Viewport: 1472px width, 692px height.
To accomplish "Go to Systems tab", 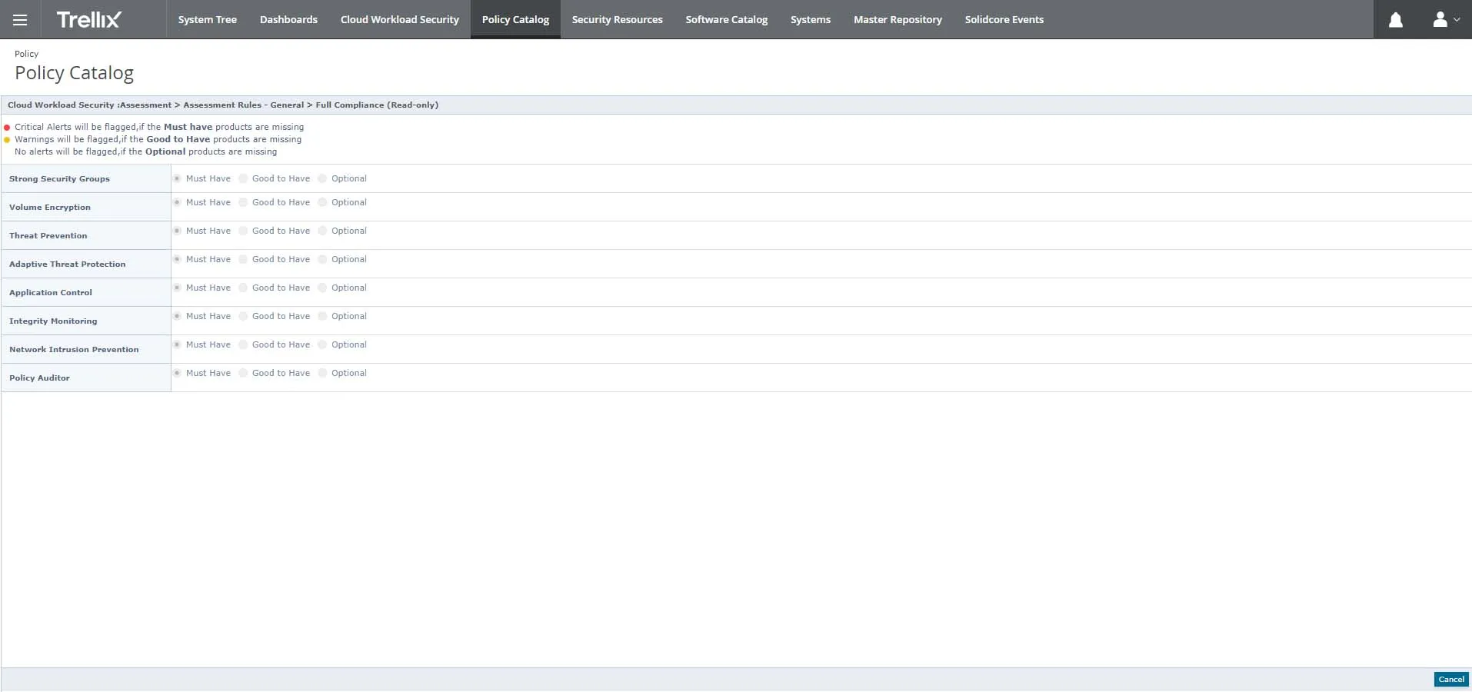I will point(811,20).
